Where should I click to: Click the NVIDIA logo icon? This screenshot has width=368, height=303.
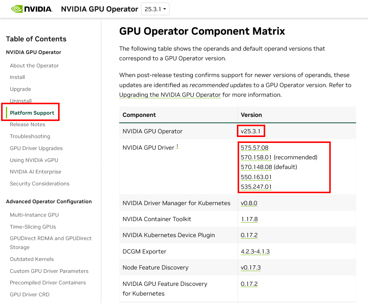[32, 9]
